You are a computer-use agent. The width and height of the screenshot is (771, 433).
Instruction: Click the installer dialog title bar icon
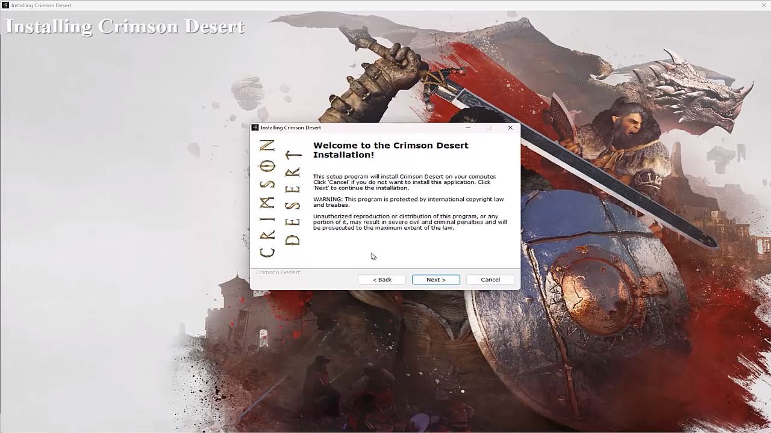click(x=255, y=127)
